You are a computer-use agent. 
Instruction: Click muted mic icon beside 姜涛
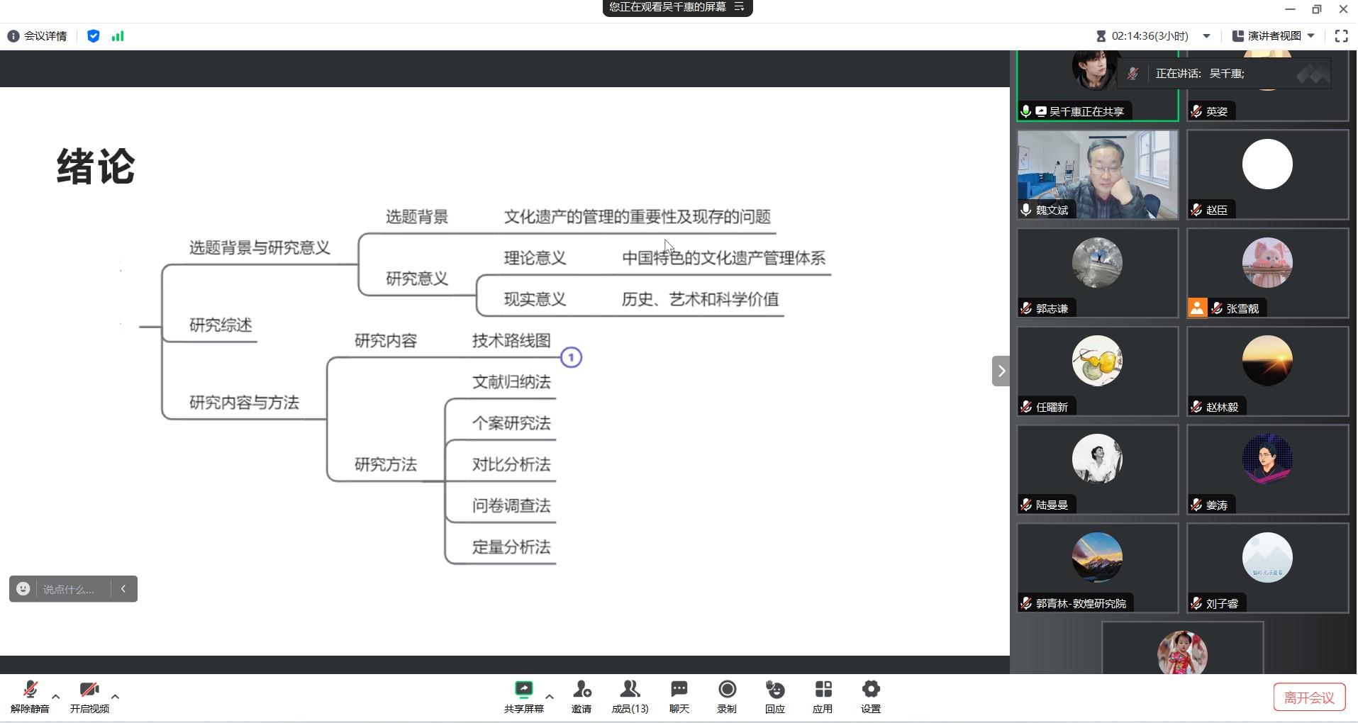tap(1196, 505)
